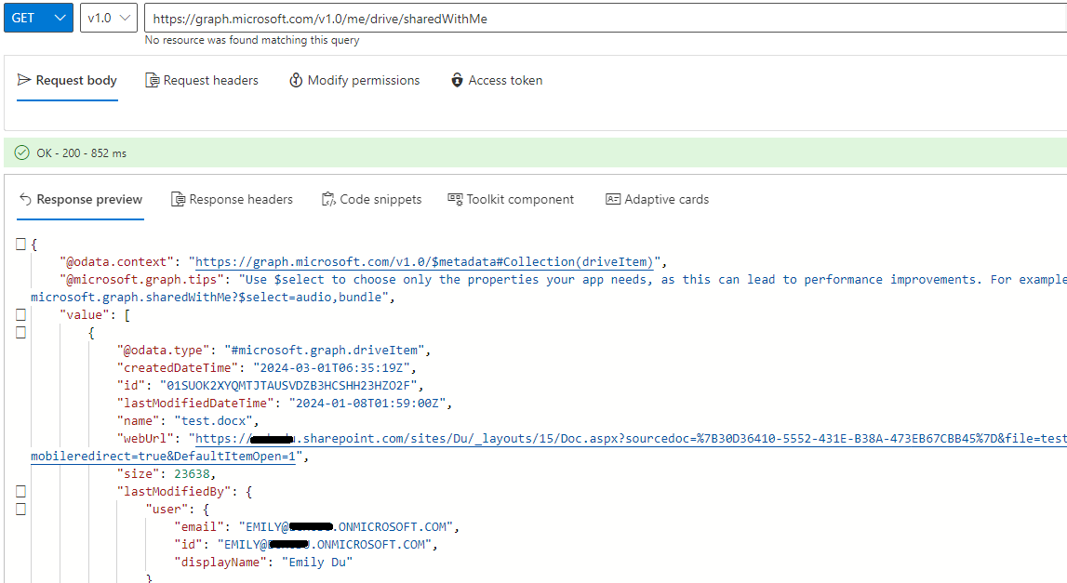Viewport: 1067px width, 583px height.
Task: Click the "No resource was found matching this query" hint
Action: coord(252,40)
